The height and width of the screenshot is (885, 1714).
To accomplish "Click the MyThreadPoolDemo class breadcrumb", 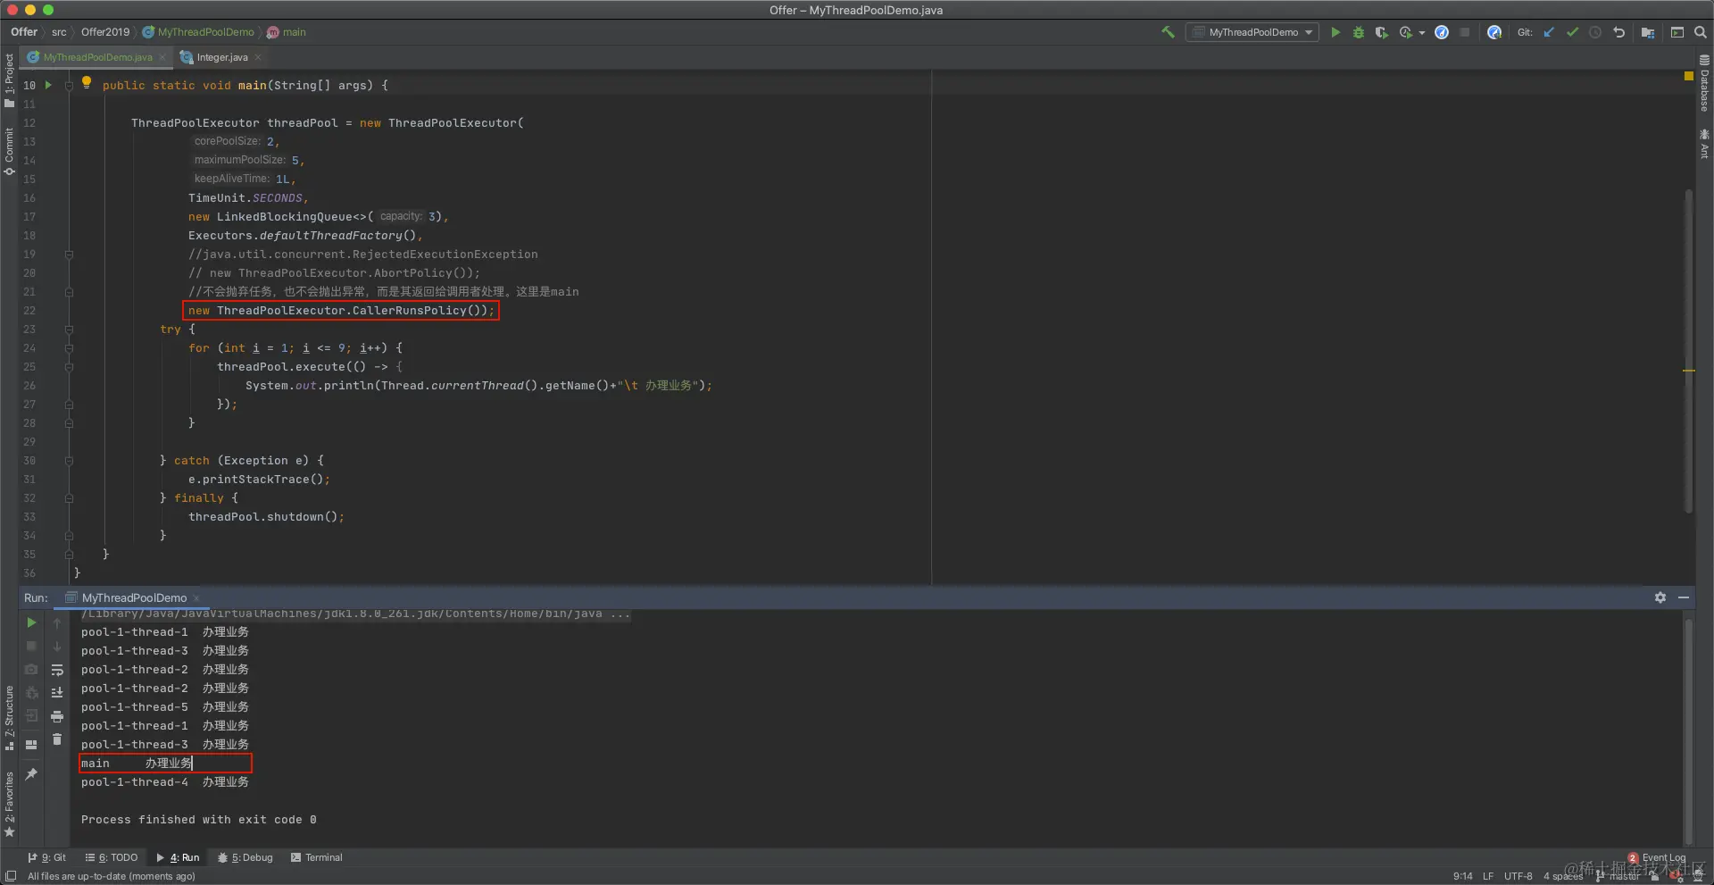I will [x=198, y=32].
